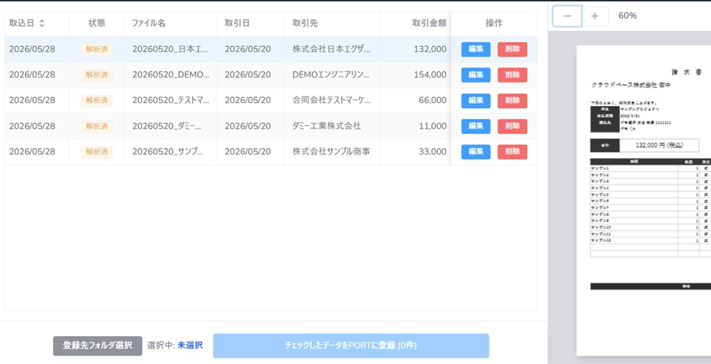This screenshot has height=364, width=711.
Task: Edit the 合同会社テストマーケ row
Action: tap(475, 101)
